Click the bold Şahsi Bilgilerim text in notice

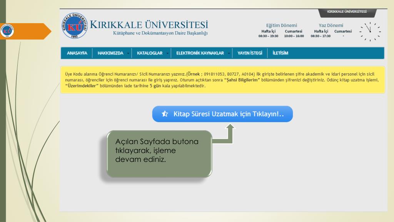242,80
